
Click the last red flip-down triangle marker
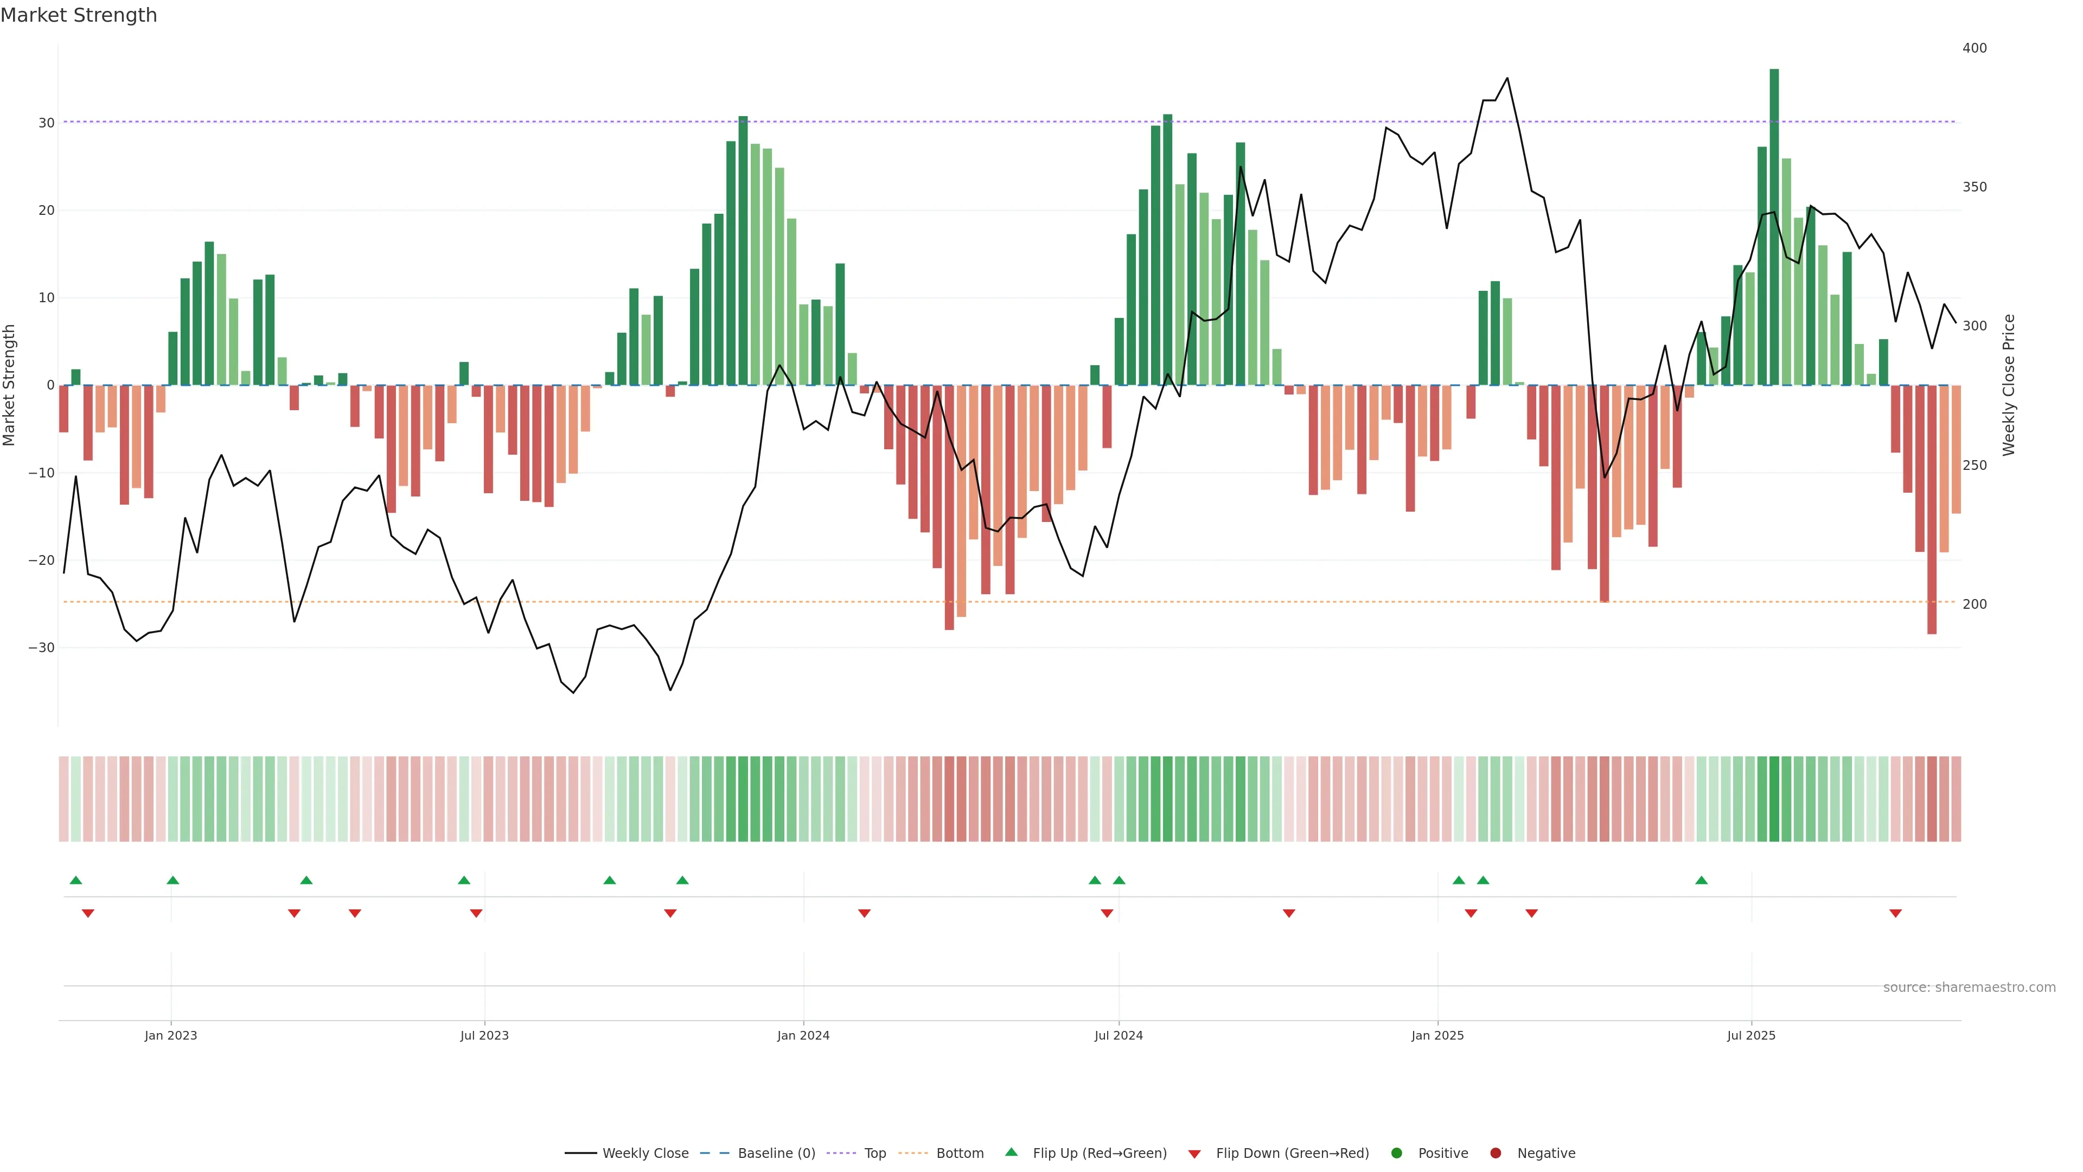(x=1895, y=913)
